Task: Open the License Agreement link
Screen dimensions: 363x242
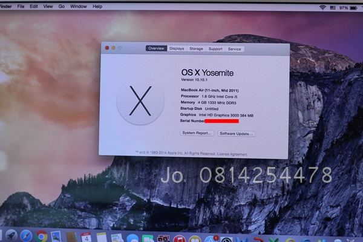Action: coord(232,154)
